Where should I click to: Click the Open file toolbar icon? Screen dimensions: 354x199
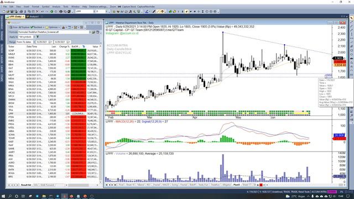pos(8,12)
